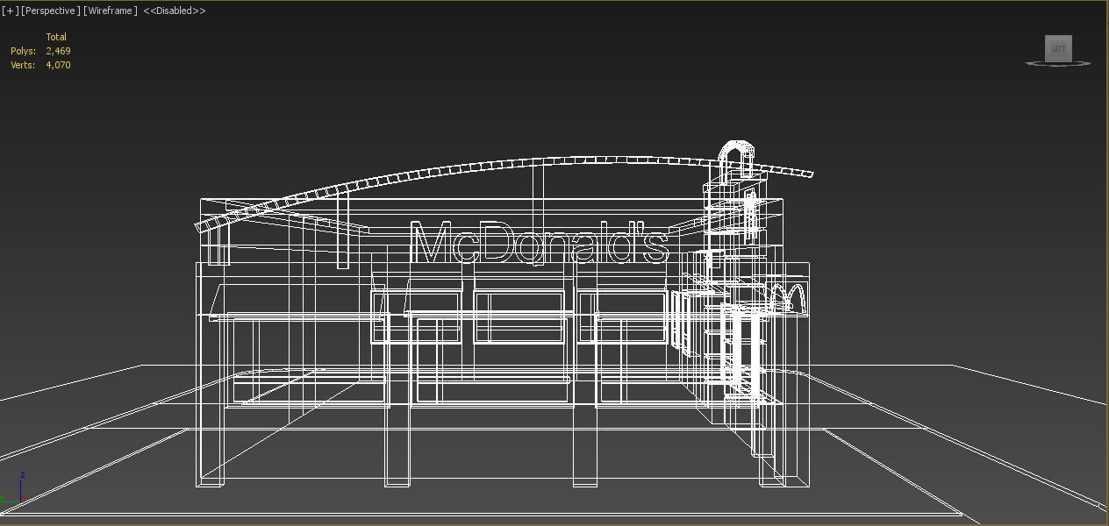Click the ViewCube face
Image resolution: width=1109 pixels, height=526 pixels.
coord(1058,48)
